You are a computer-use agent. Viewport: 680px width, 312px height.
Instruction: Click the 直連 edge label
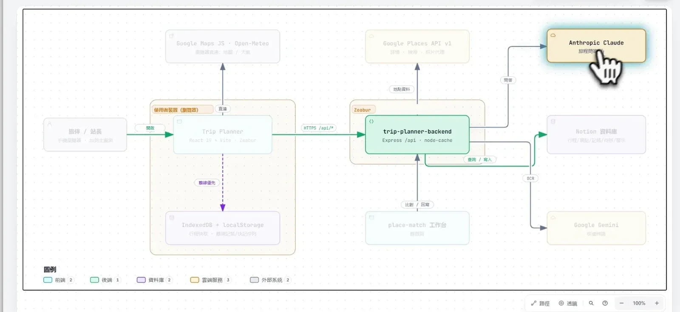223,109
